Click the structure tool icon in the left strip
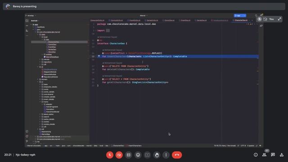 27,31
